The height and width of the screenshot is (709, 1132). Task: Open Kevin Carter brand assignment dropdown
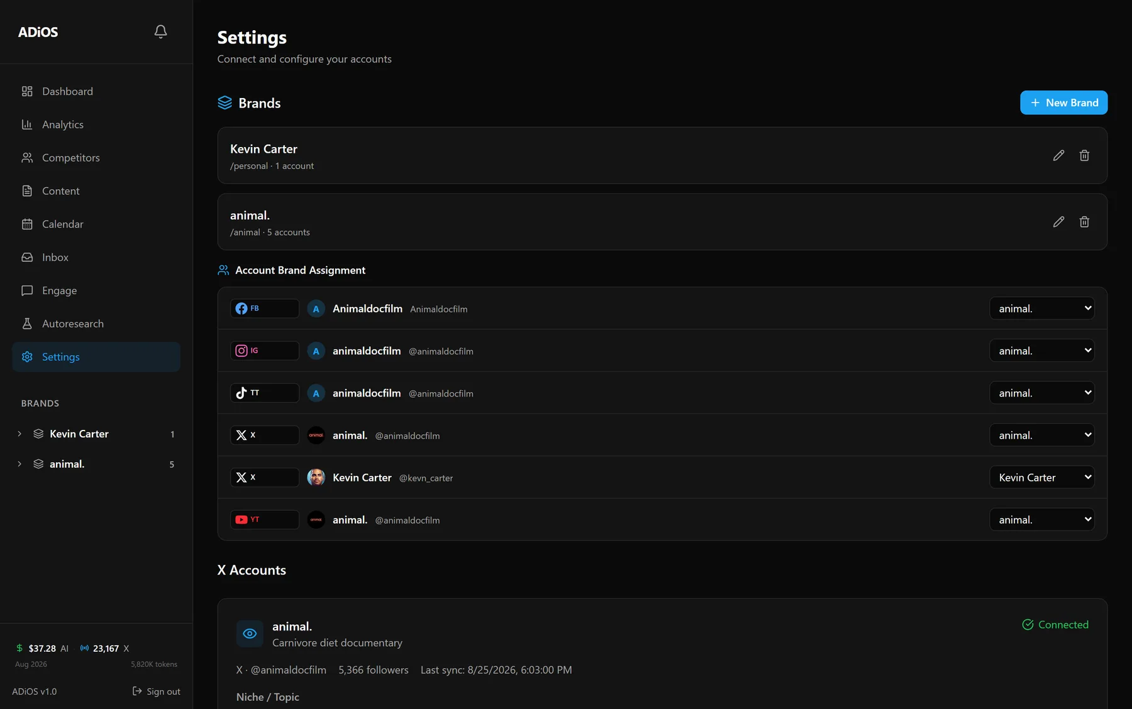click(x=1041, y=478)
